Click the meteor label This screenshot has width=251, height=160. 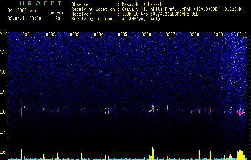coord(57,12)
